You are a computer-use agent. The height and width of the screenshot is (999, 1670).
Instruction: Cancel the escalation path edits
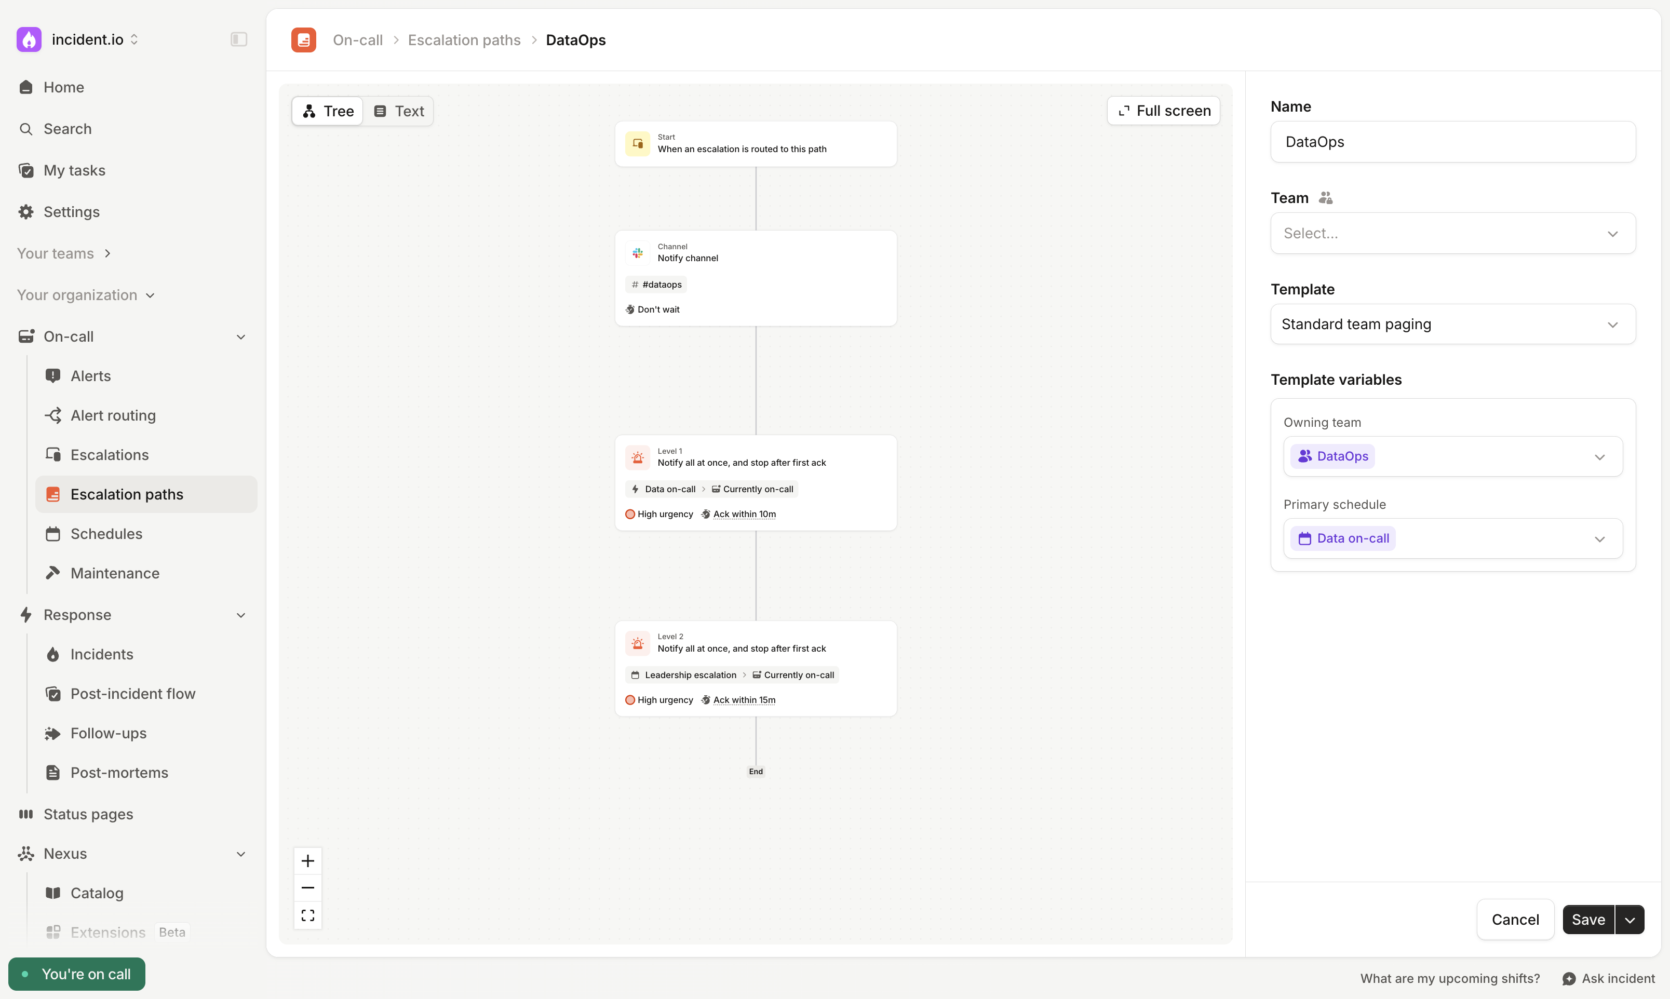click(x=1515, y=920)
